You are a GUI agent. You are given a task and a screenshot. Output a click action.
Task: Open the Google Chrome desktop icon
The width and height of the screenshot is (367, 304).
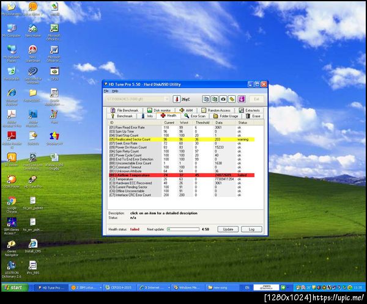[11, 204]
